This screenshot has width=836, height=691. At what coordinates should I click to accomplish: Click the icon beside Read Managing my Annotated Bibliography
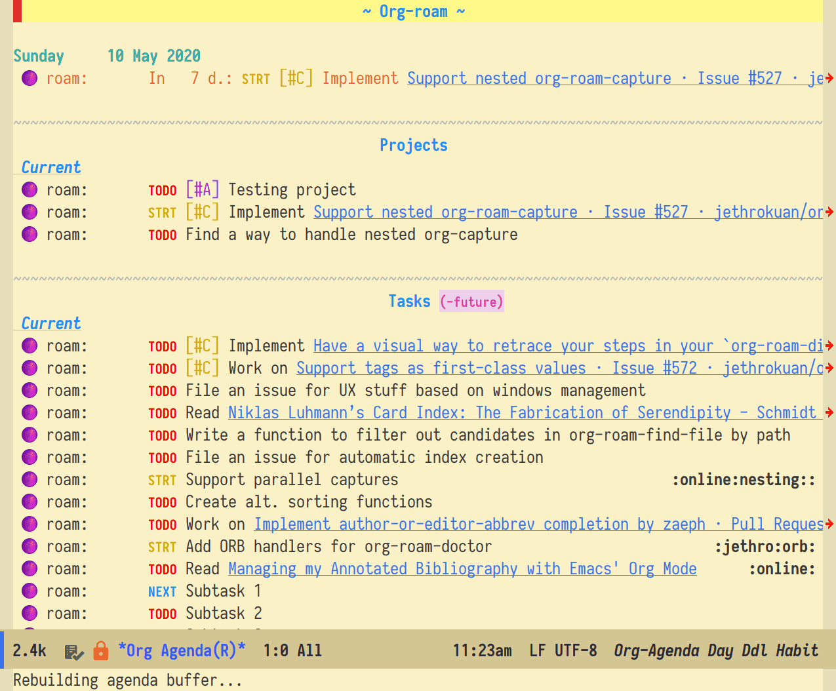coord(30,569)
